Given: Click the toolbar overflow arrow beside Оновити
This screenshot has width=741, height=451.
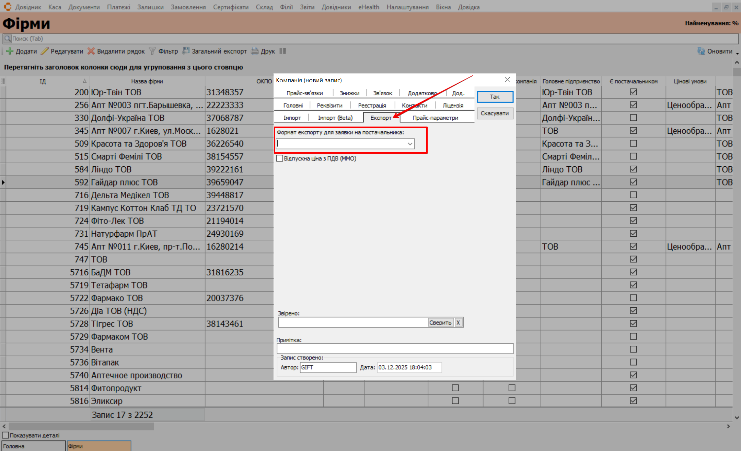Looking at the screenshot, I should click(737, 53).
